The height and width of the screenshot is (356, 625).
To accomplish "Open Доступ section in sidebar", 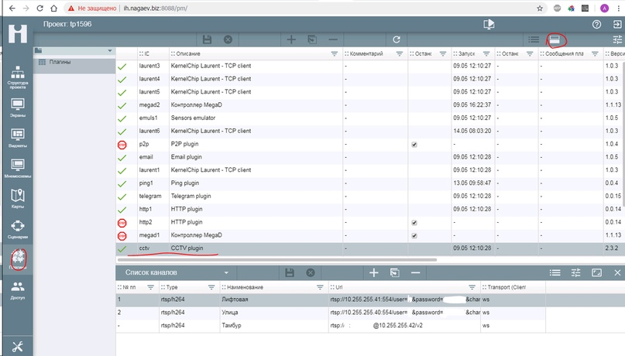I will tap(18, 290).
